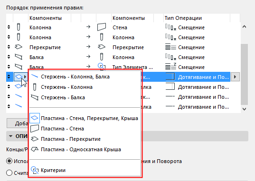Click the rules list scrollbar thumb
255x181 pixels.
pyautogui.click(x=244, y=74)
